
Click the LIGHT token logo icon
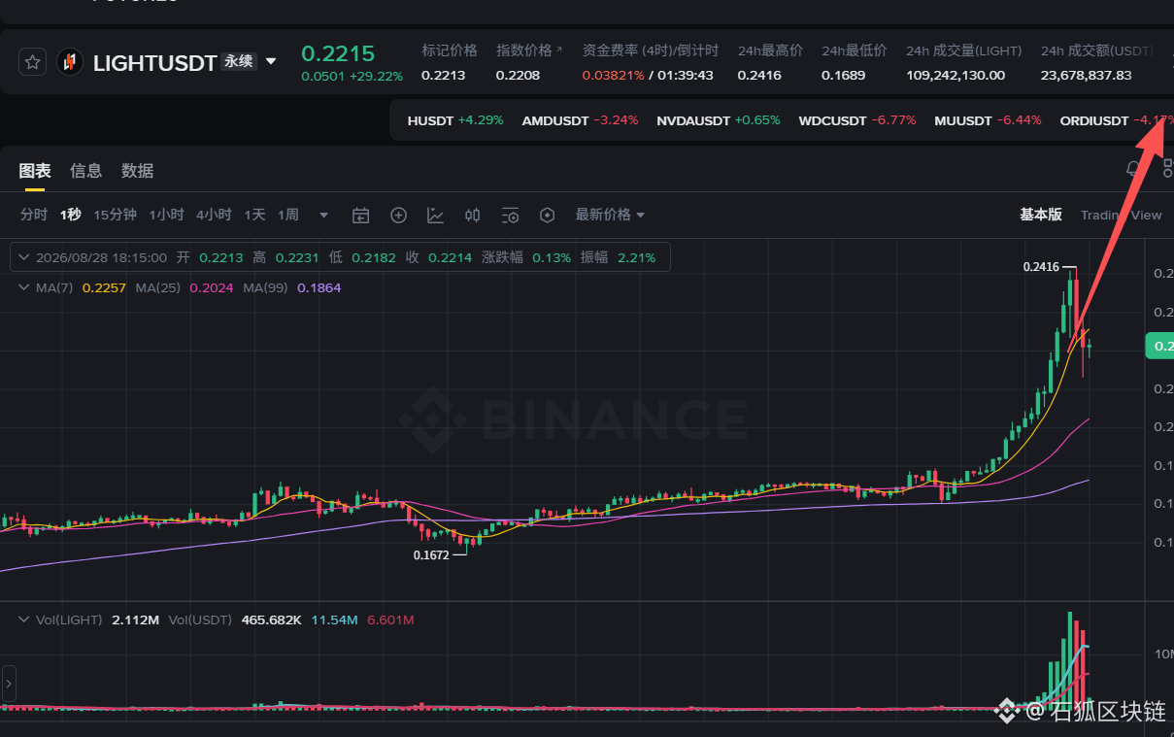[x=69, y=62]
